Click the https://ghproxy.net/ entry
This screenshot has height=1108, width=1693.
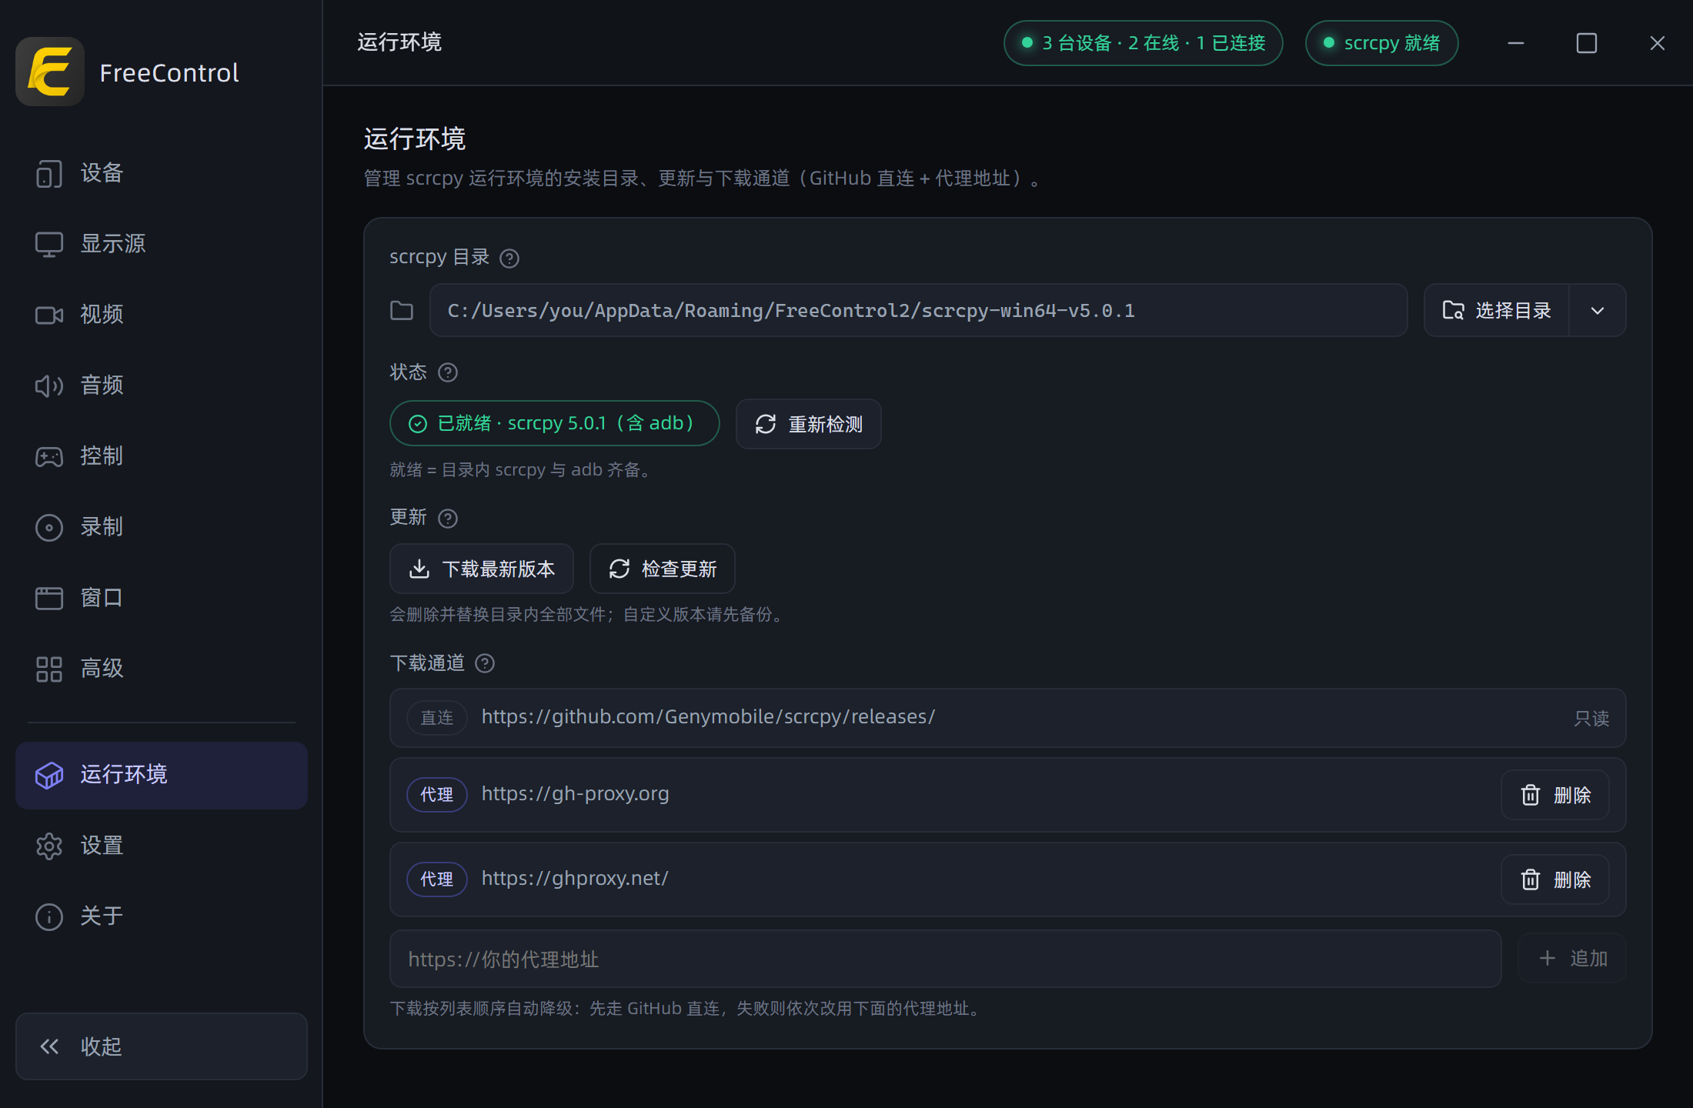(x=575, y=879)
